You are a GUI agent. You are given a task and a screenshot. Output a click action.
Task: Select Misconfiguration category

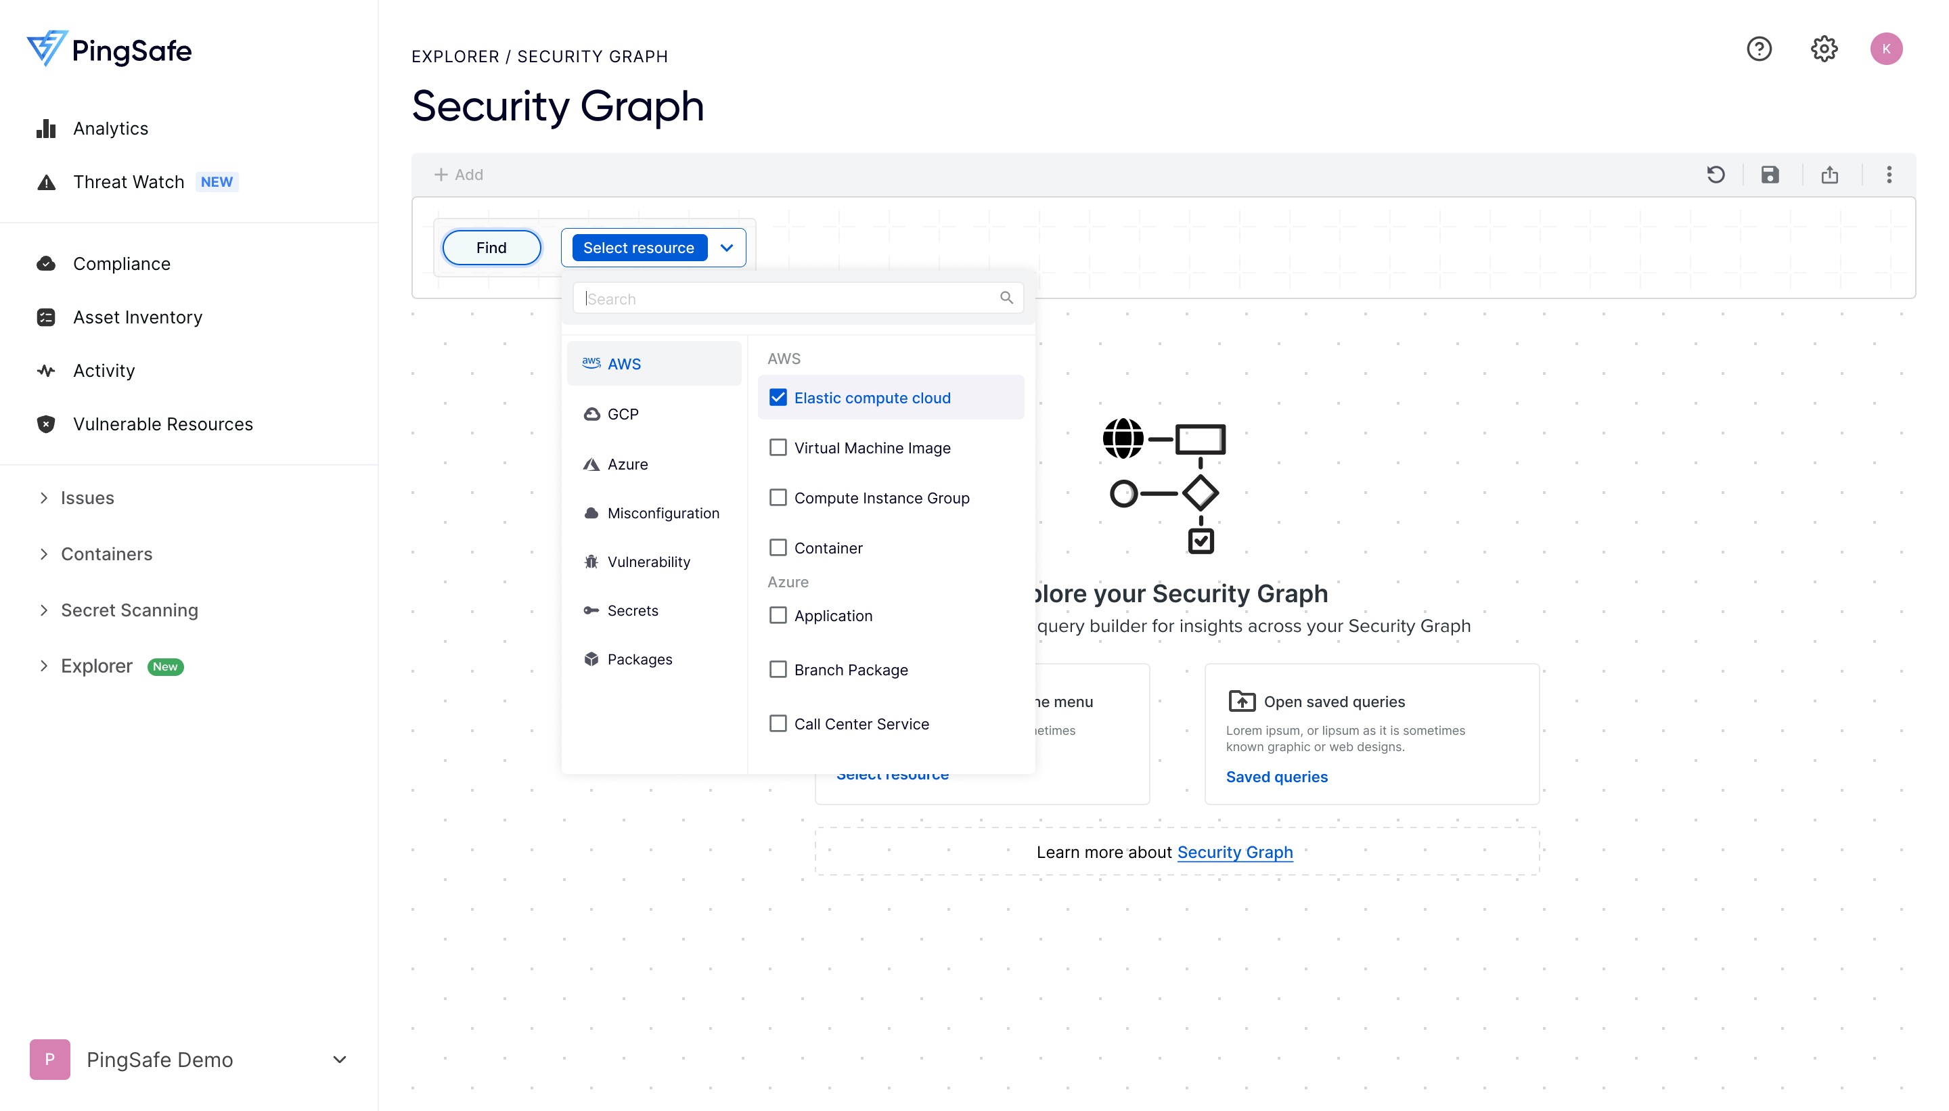coord(653,513)
